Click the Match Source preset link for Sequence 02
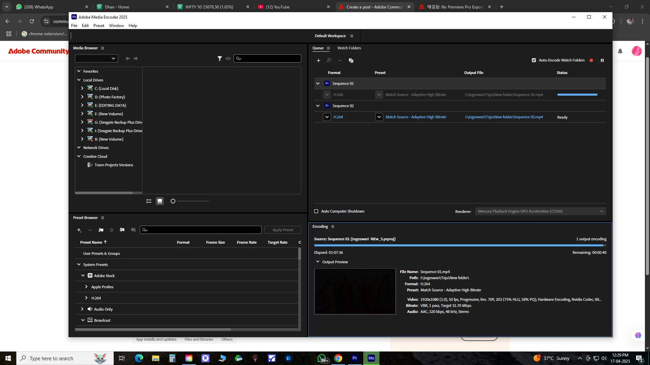This screenshot has height=365, width=650. pyautogui.click(x=416, y=117)
